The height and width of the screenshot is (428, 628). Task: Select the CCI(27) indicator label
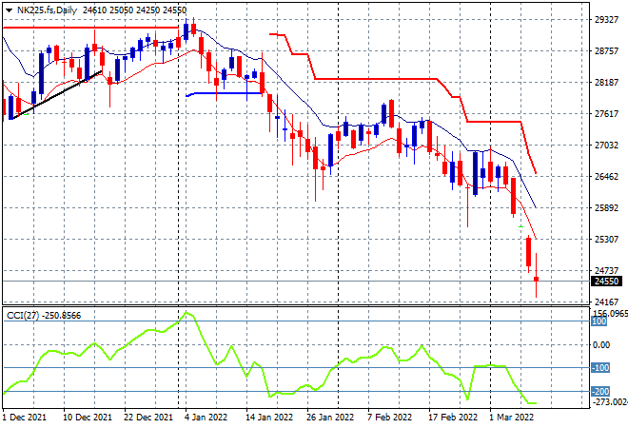(x=23, y=316)
